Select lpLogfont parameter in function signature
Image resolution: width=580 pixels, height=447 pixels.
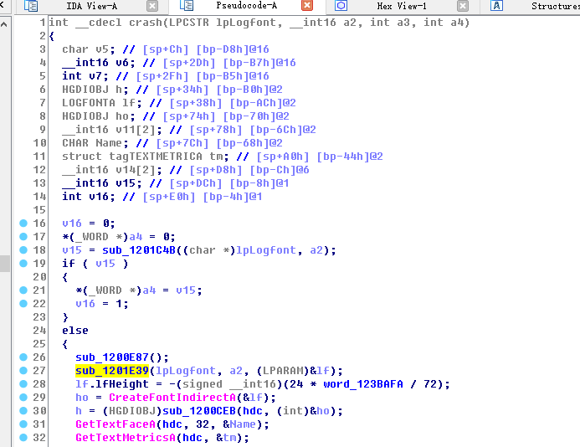point(246,23)
